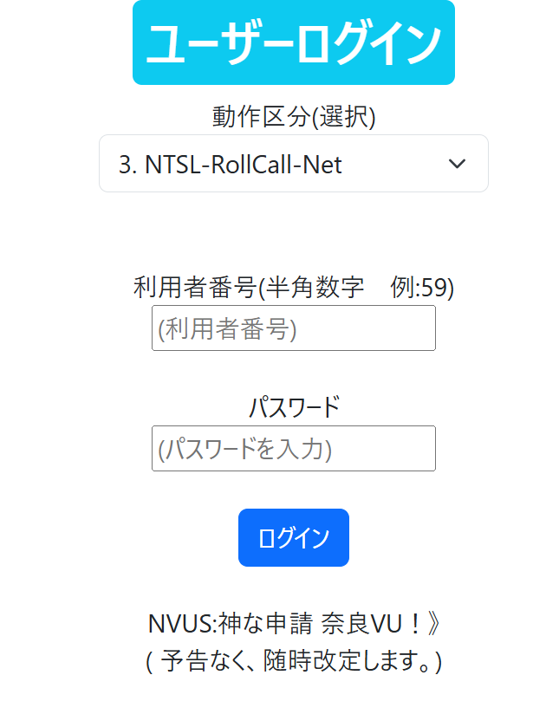Click the パスワード label text
The width and height of the screenshot is (559, 701).
294,405
